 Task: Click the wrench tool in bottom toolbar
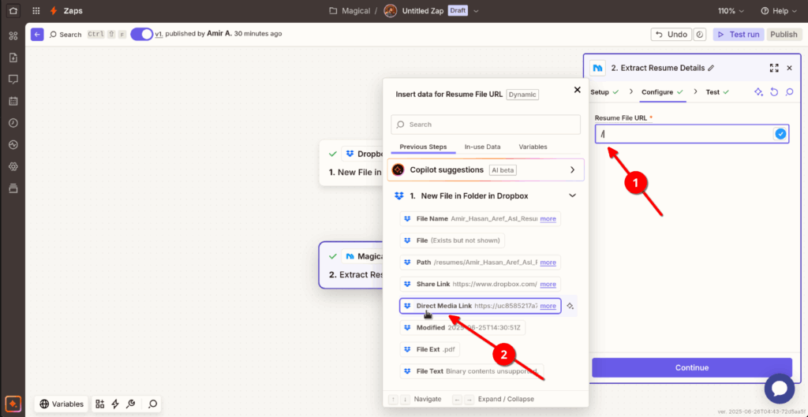point(131,404)
